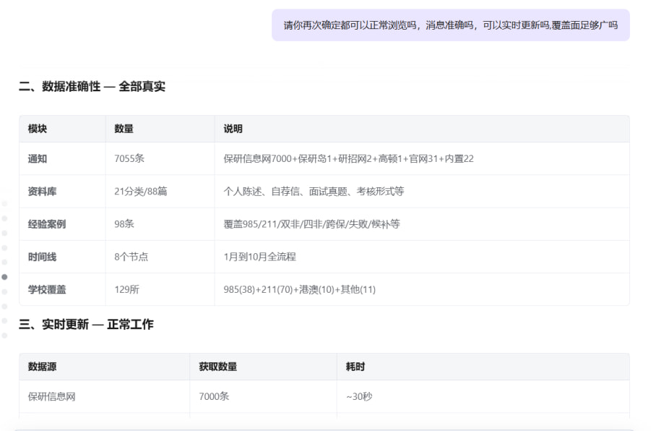
Task: Select the 通知 row label
Action: (38, 158)
